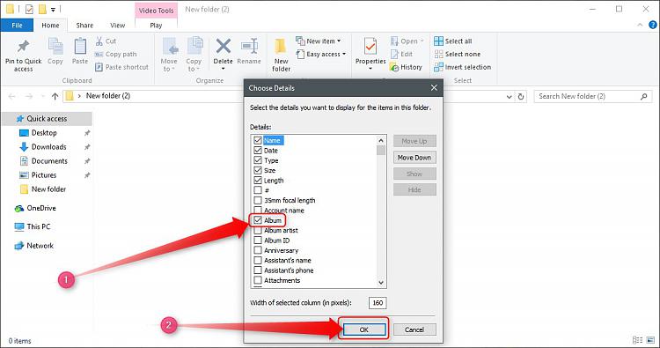Open address bar history dropdown
Viewport: 660px width, 348px height.
[x=509, y=97]
